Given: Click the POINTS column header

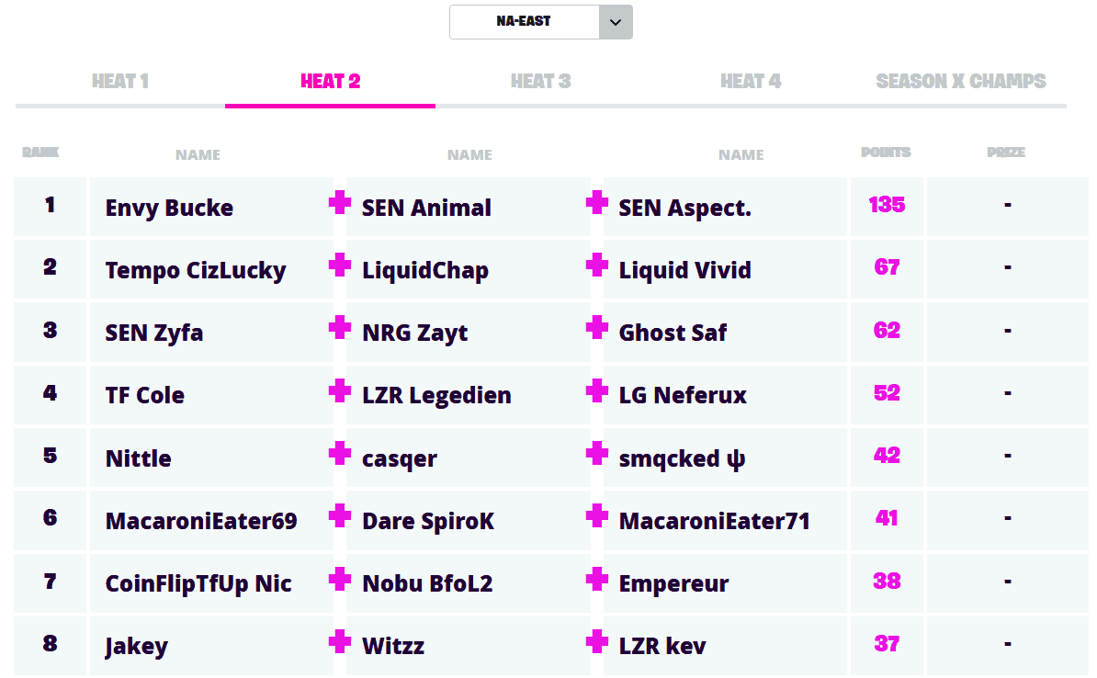Looking at the screenshot, I should coord(886,153).
